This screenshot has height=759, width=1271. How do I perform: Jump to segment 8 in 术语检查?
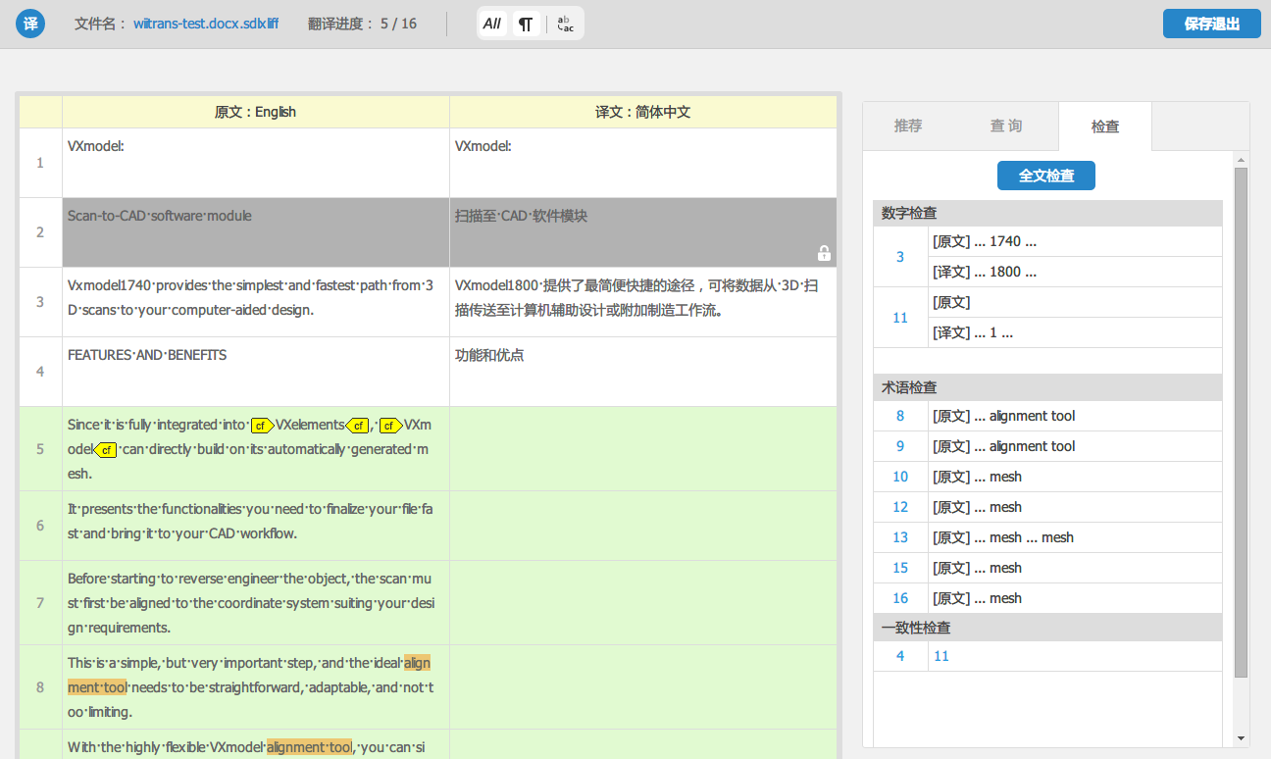tap(900, 416)
